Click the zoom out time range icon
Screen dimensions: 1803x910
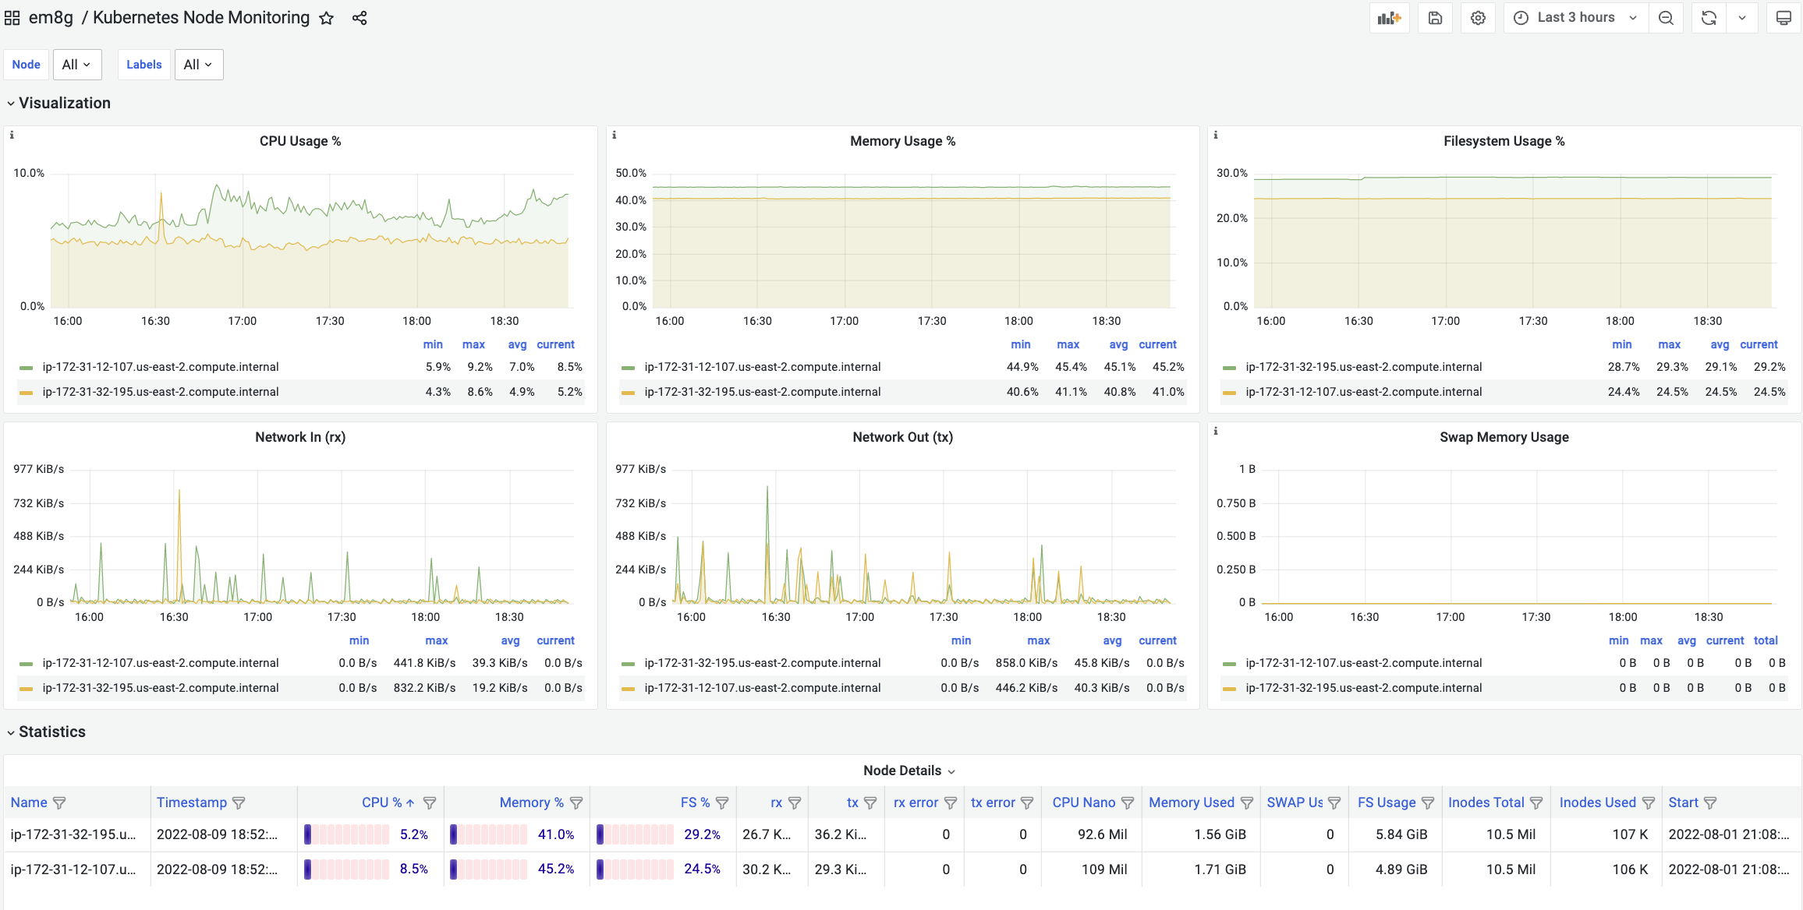[1666, 18]
